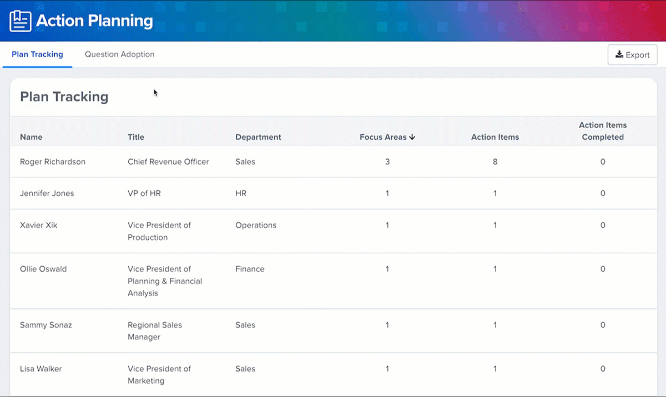The height and width of the screenshot is (397, 666).
Task: Click Vice President of Planning & Financial Analysis
Action: click(x=165, y=281)
